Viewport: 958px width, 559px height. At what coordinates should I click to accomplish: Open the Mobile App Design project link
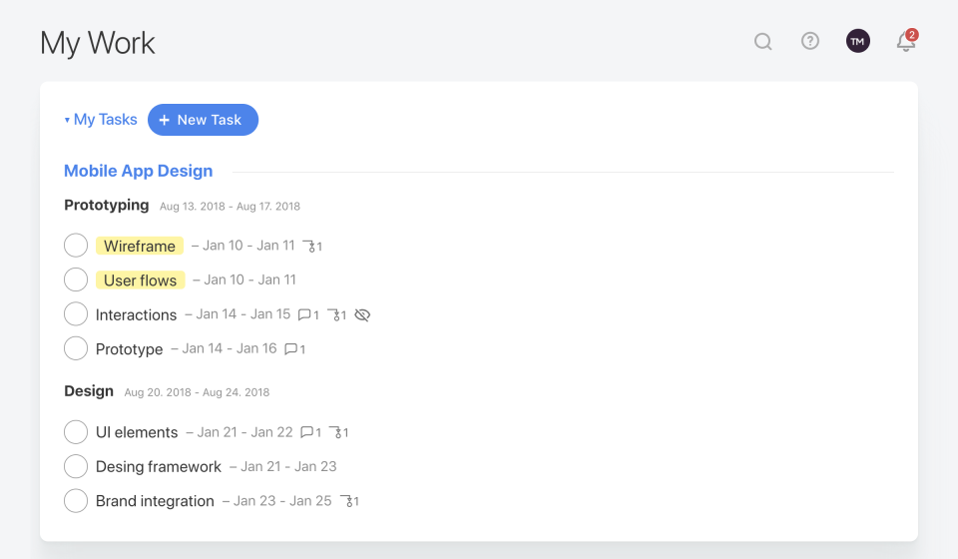pos(139,171)
